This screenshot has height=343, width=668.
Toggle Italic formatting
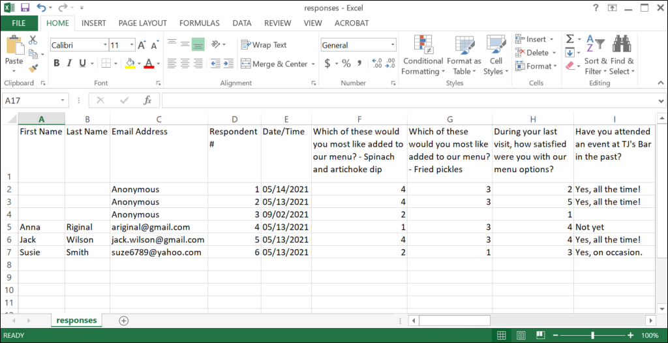[x=69, y=63]
